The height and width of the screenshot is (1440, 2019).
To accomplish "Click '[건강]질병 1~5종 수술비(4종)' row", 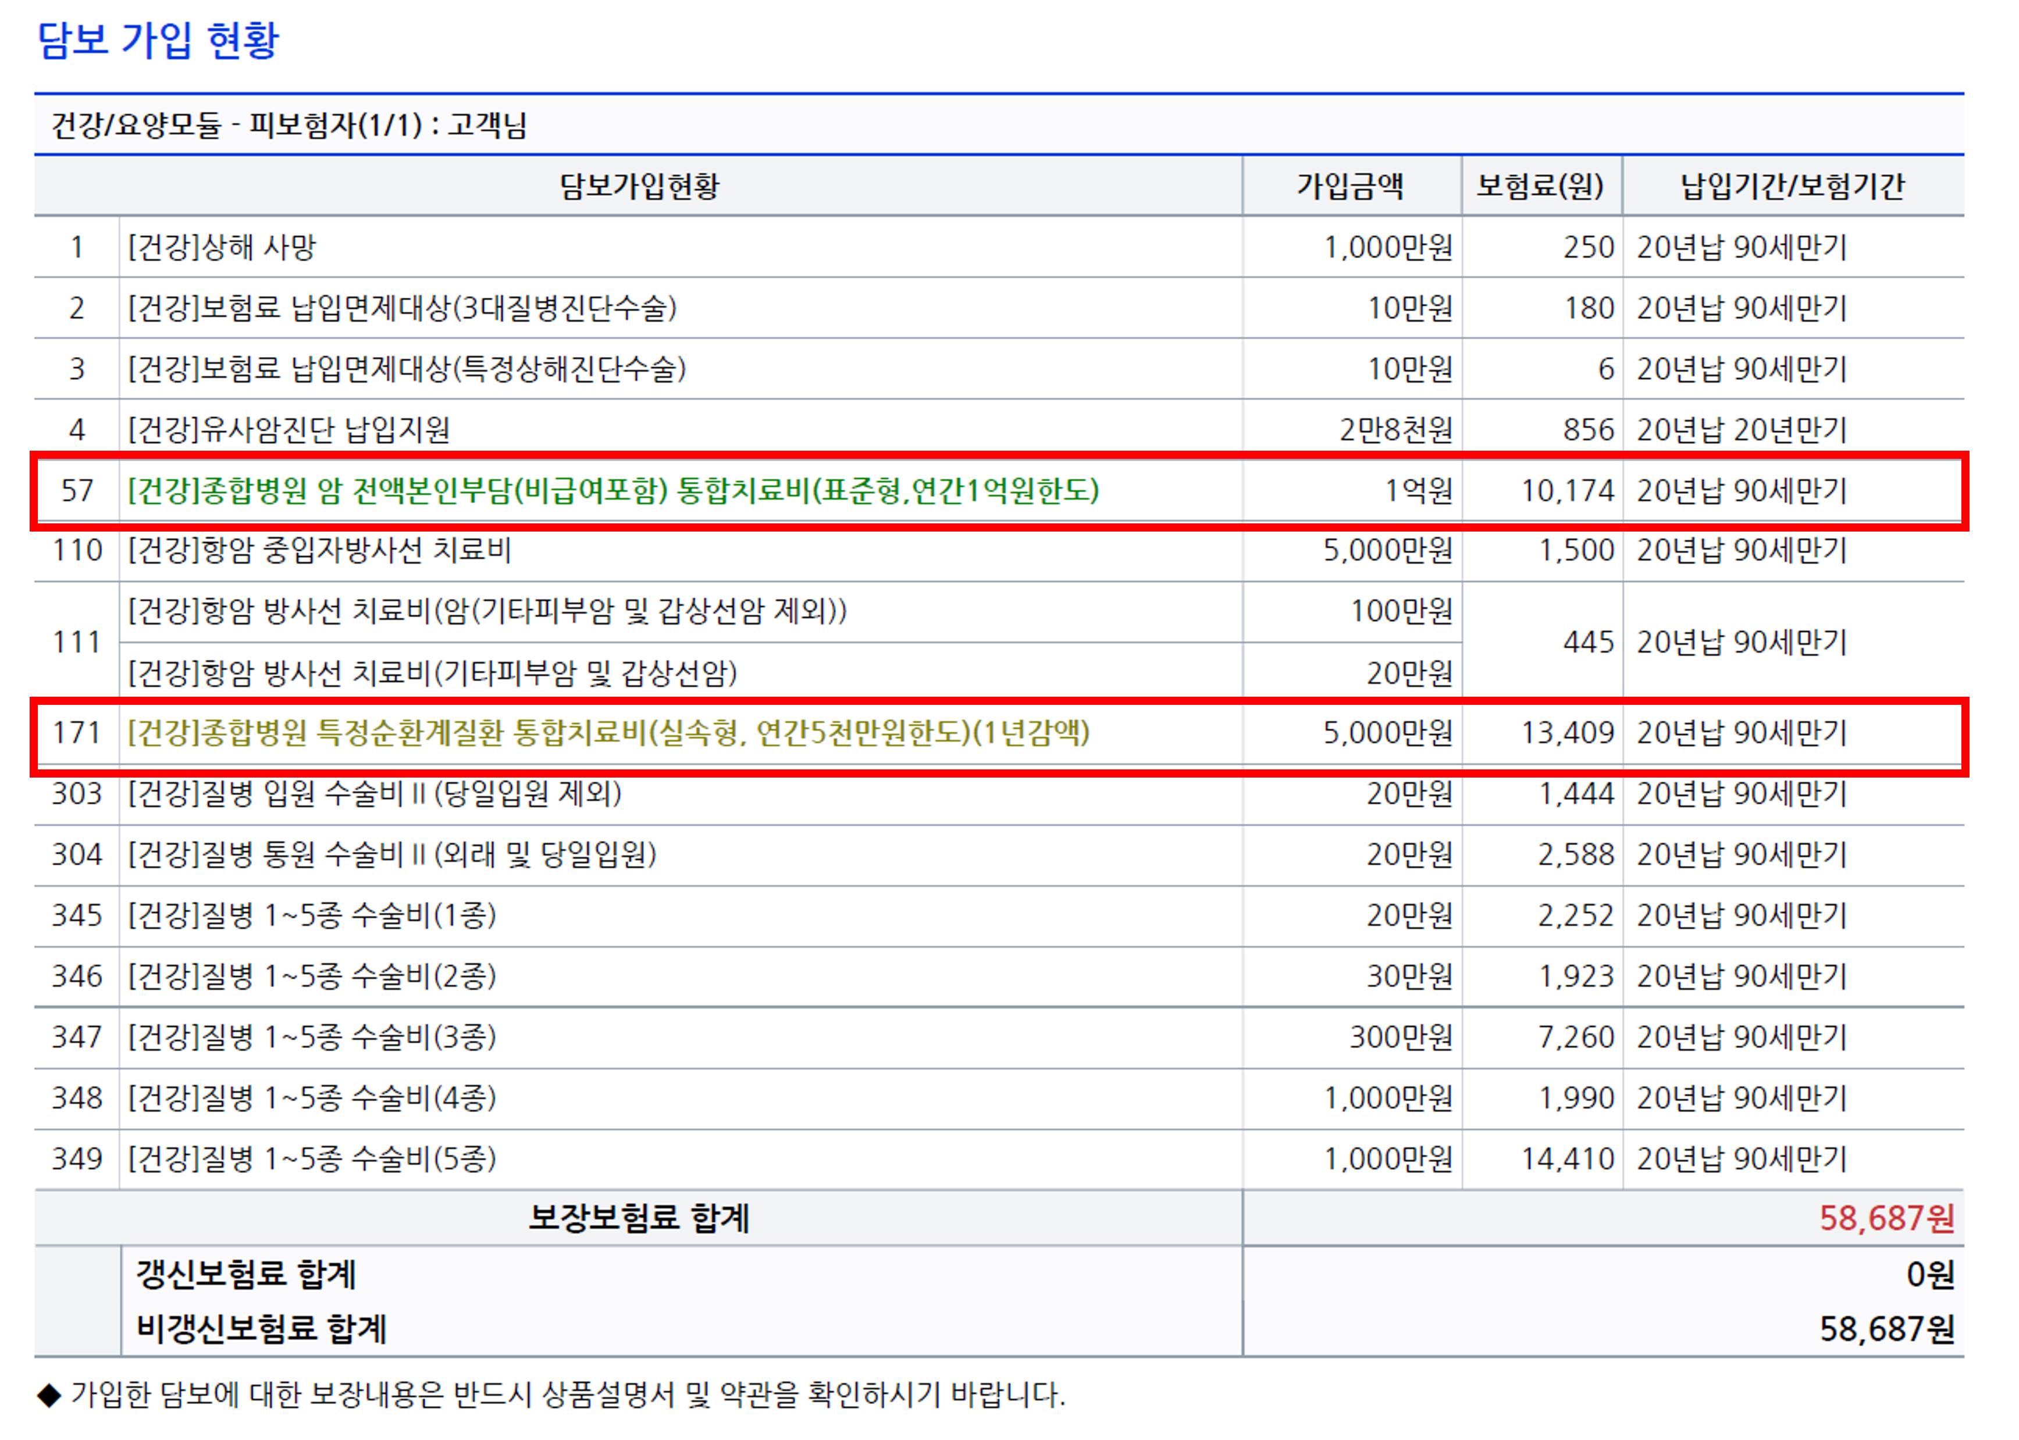I will click(998, 1099).
